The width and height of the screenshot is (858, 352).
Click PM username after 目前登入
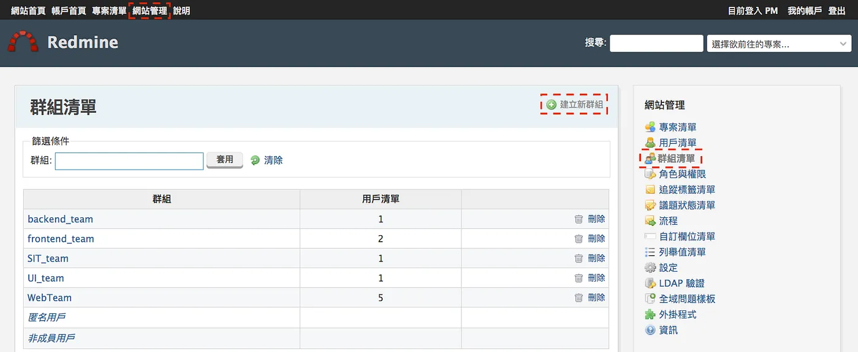772,10
